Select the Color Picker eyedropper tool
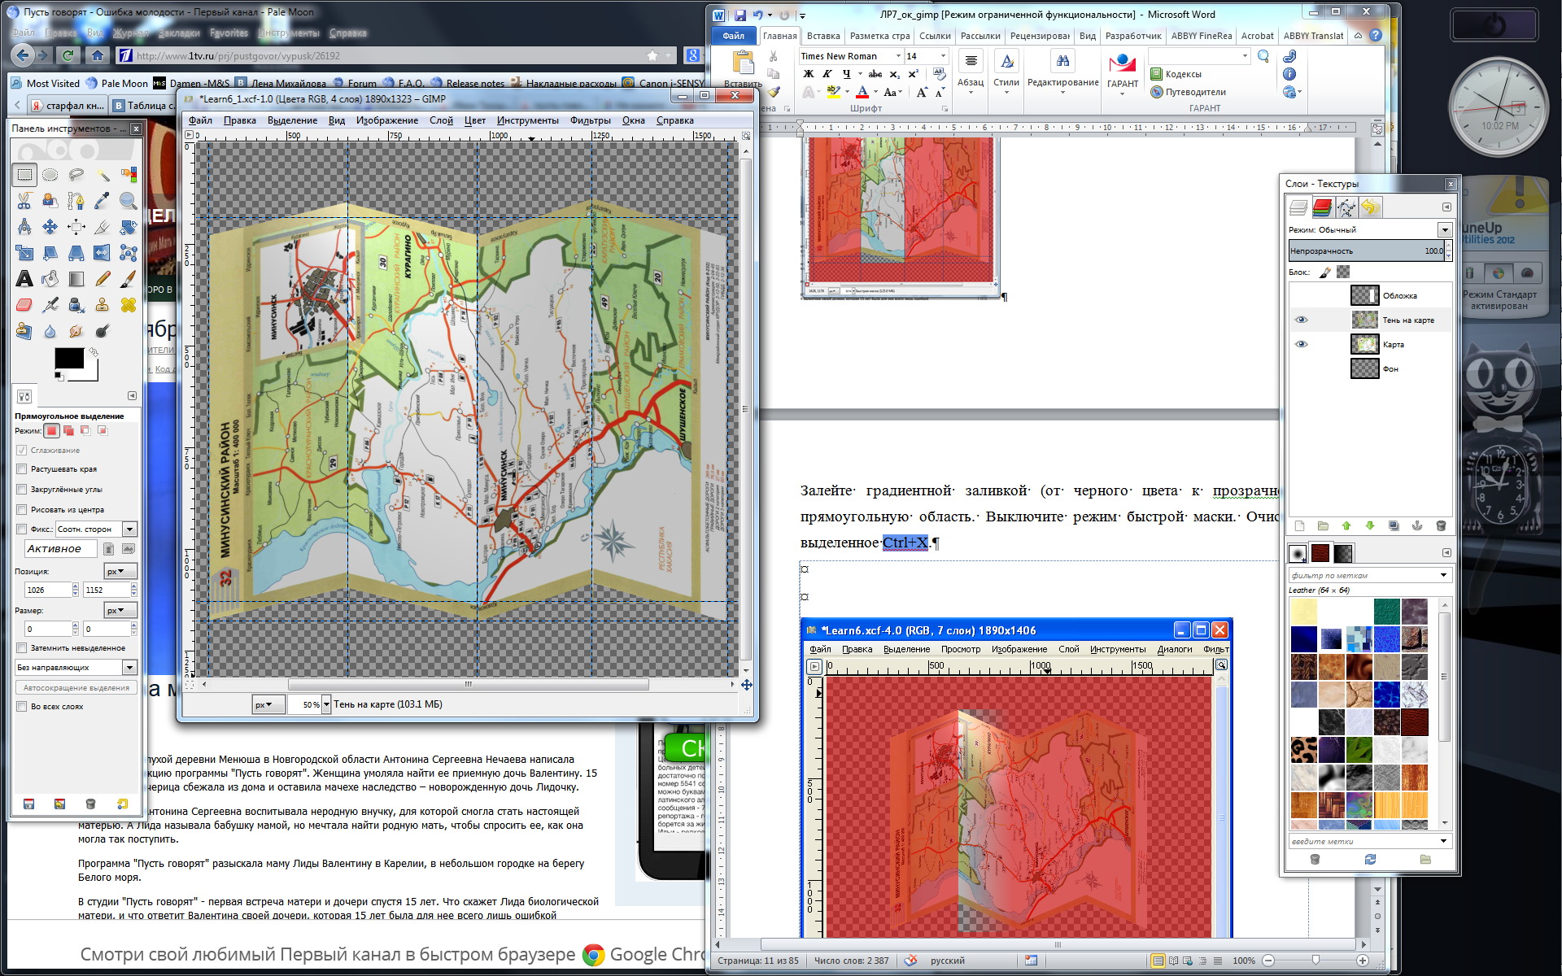The image size is (1562, 976). [x=103, y=201]
